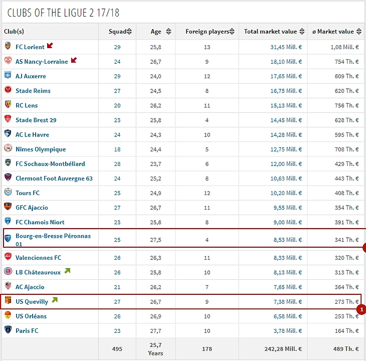Click the AJ Auxerre club crest
The width and height of the screenshot is (366, 361).
(8, 75)
